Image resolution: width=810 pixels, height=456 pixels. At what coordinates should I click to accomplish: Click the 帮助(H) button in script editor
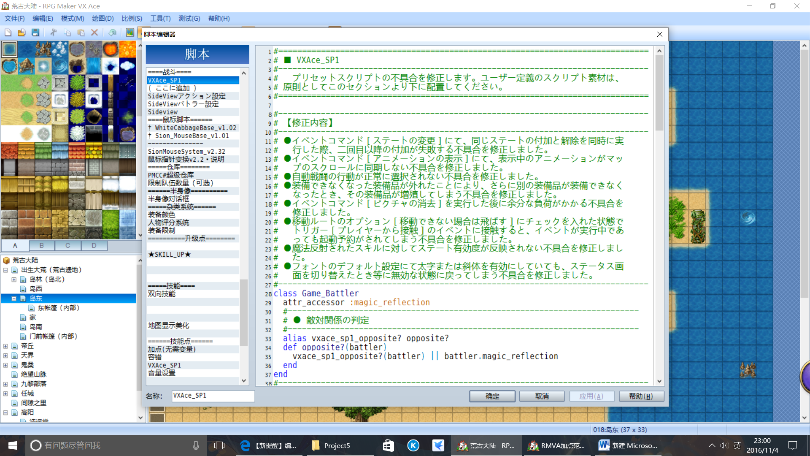(x=641, y=396)
